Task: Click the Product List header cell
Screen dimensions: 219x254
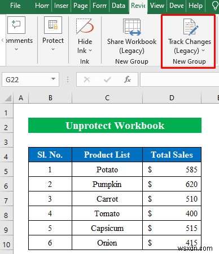Action: pos(107,155)
